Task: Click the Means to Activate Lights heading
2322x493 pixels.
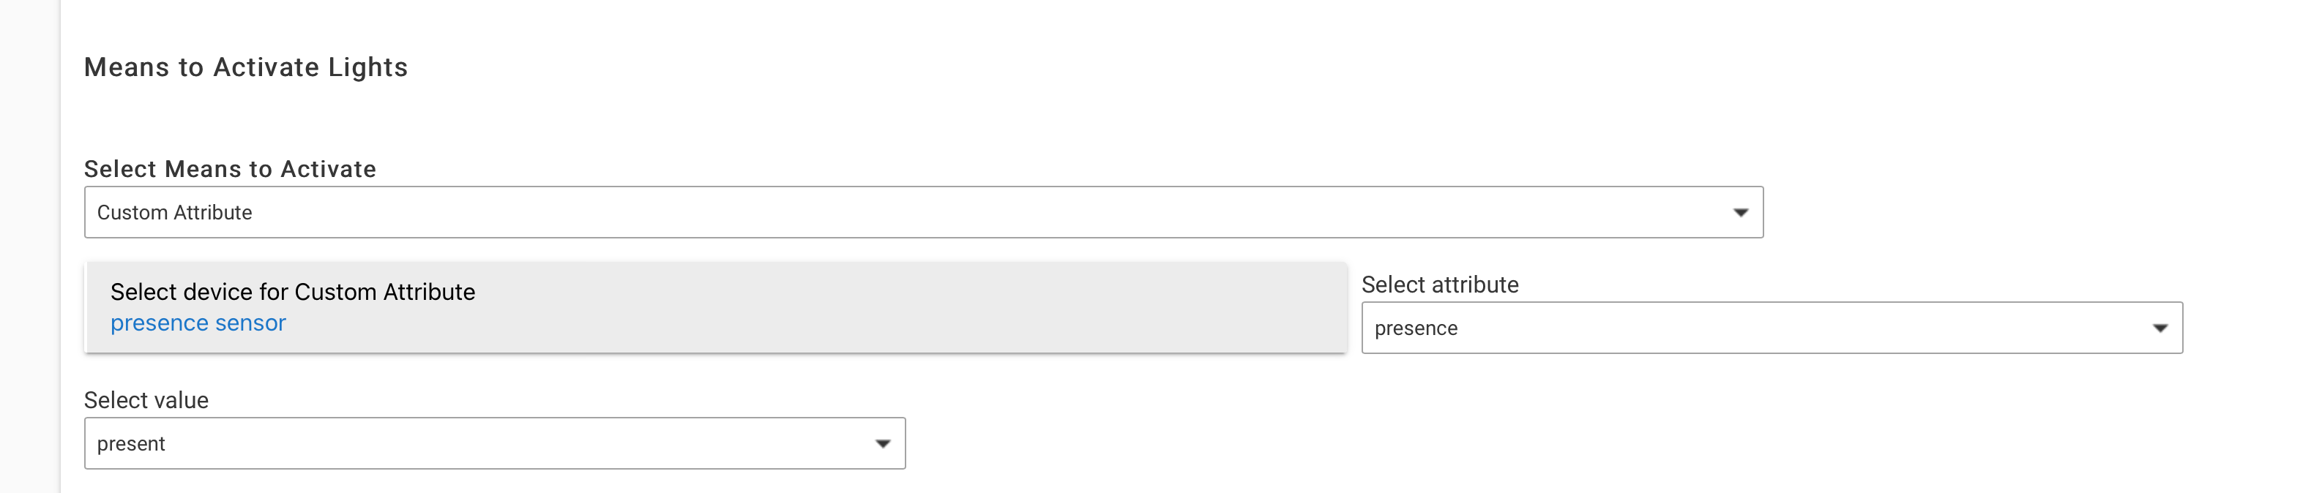Action: coord(245,67)
